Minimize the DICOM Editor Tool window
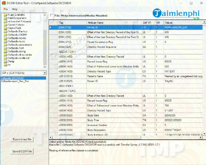 (x=181, y=3)
